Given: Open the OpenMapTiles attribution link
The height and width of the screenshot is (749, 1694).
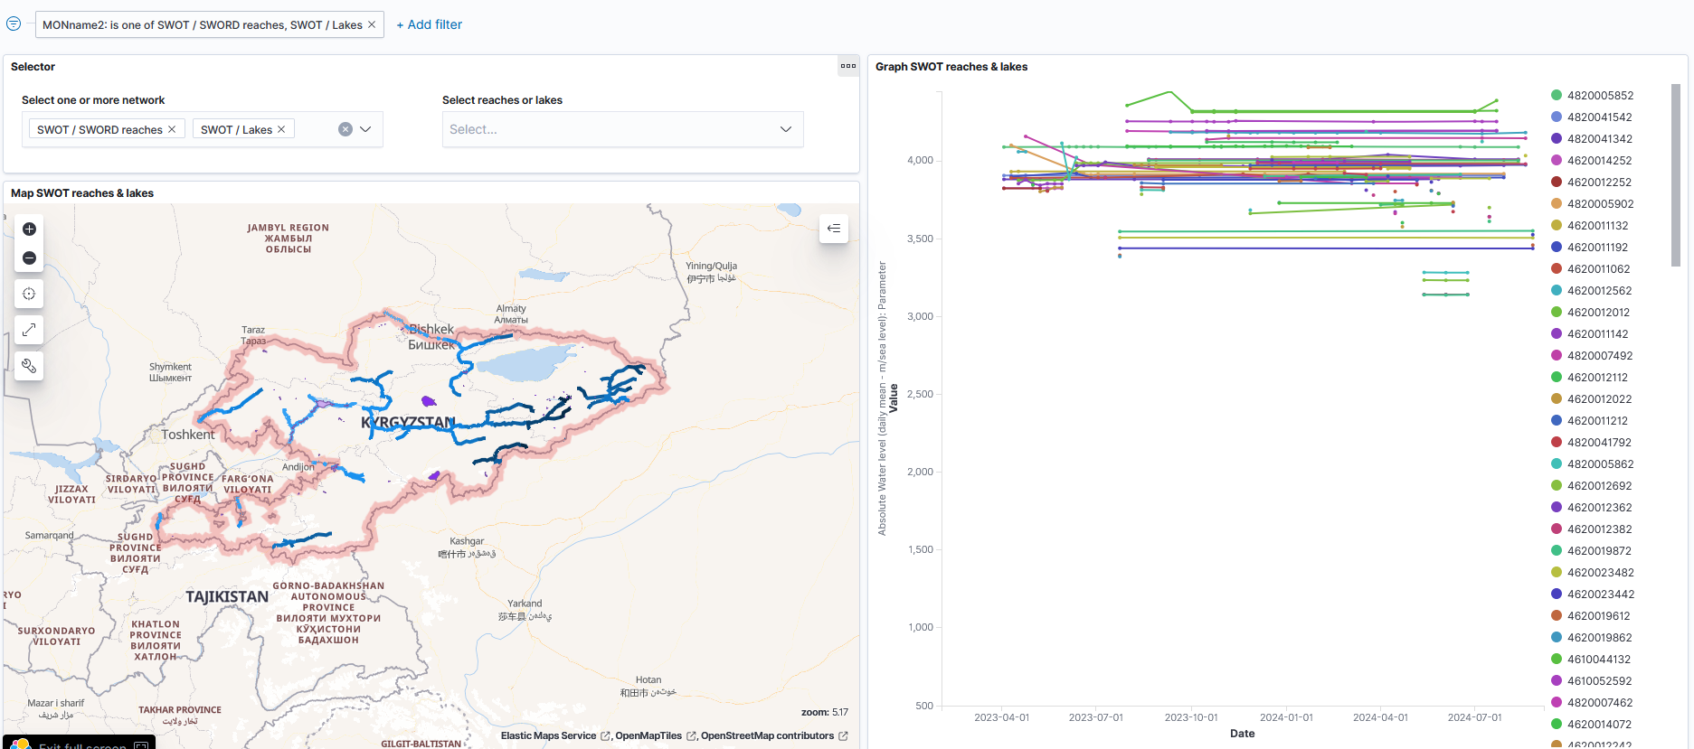Looking at the screenshot, I should [x=657, y=735].
